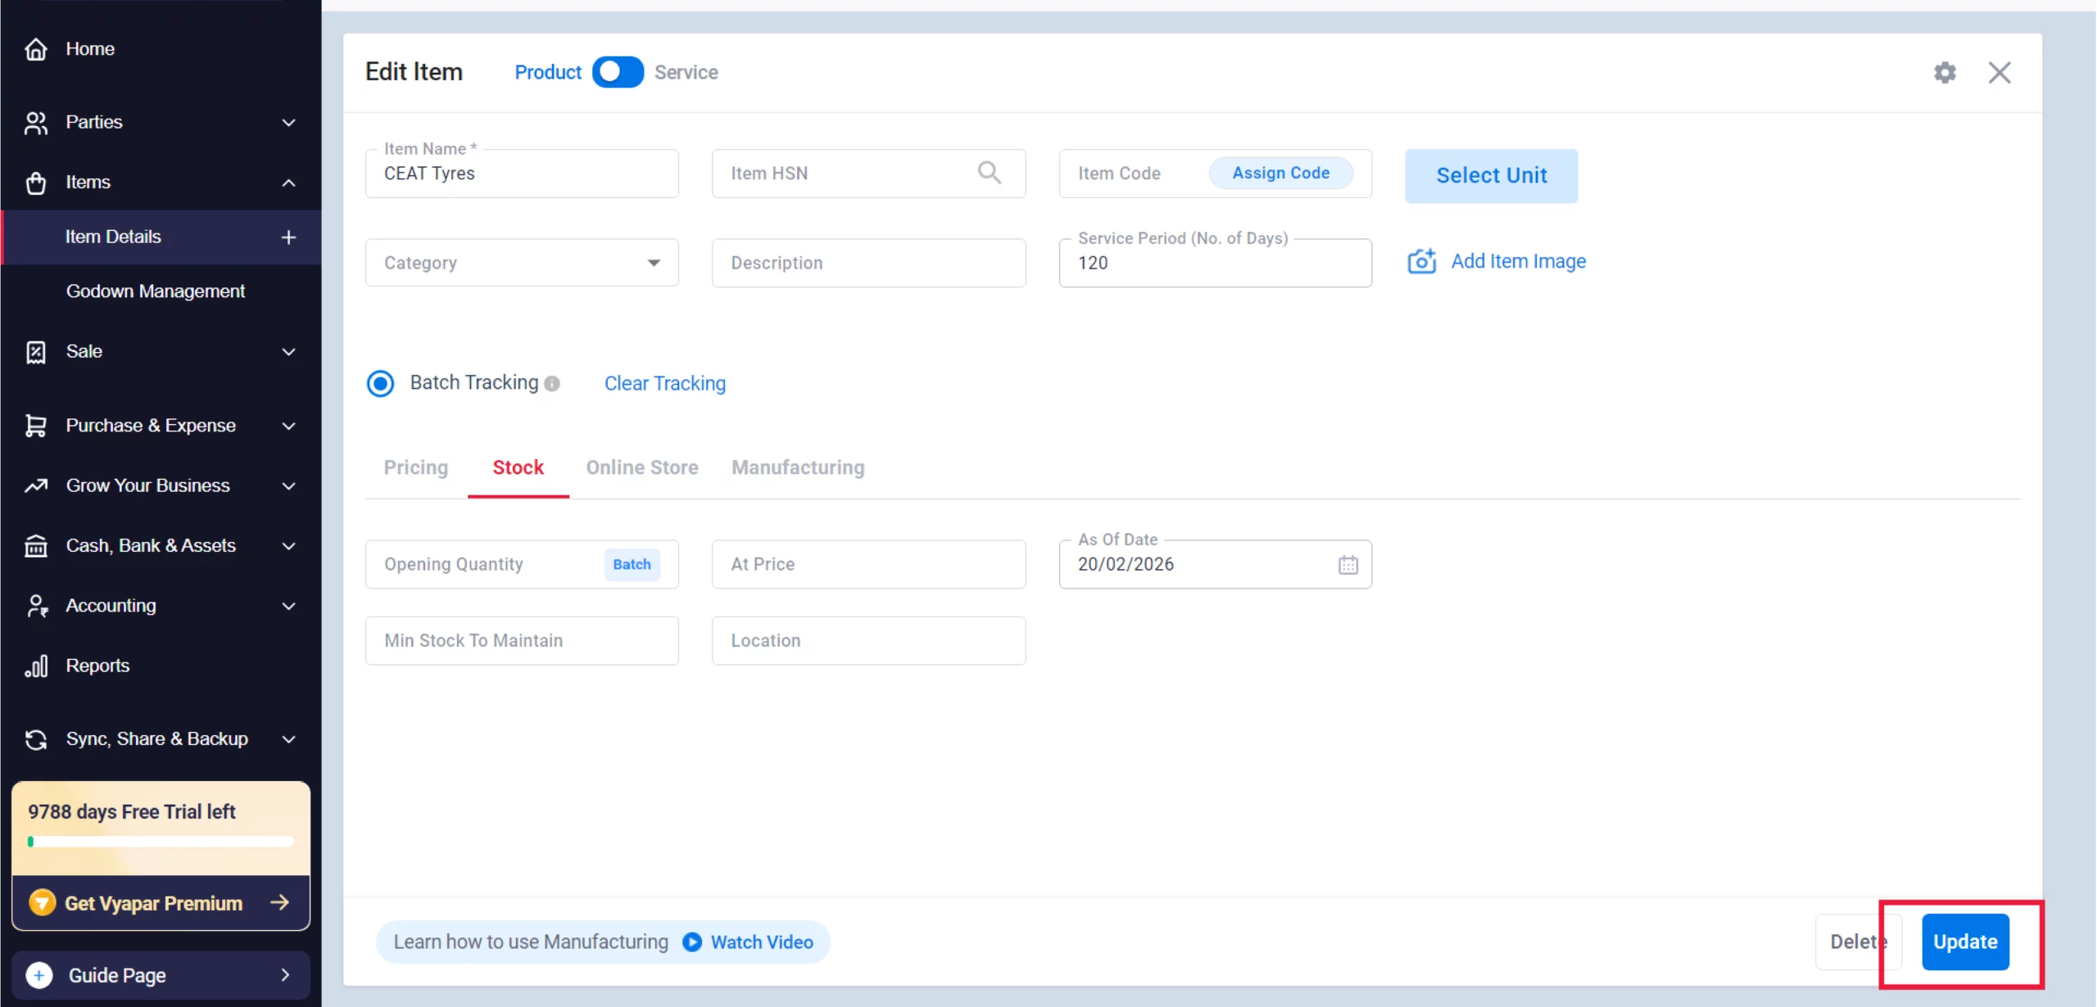Click the settings gear icon in Edit Item
2097x1007 pixels.
(x=1945, y=72)
